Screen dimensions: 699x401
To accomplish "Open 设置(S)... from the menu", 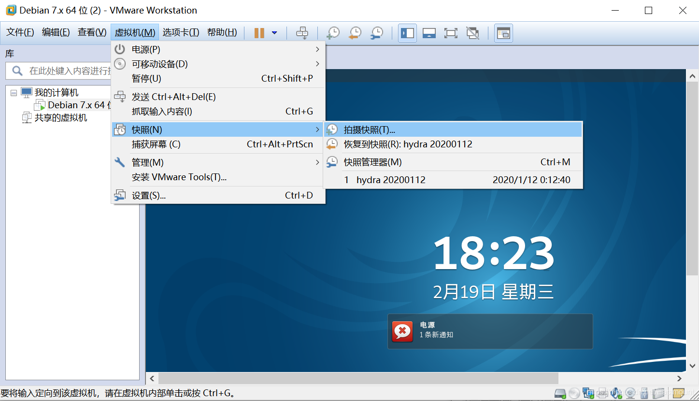I will 218,195.
